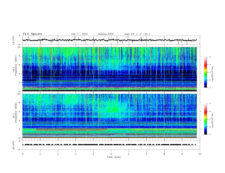Screen dimensions: 225x173
Task: Click ch.1 frequency tick label '8'
Action: click(20, 56)
